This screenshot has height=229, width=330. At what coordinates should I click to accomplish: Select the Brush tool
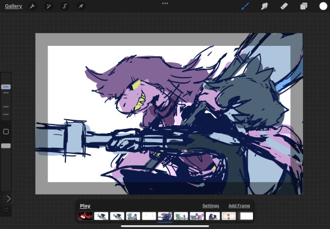coord(245,6)
